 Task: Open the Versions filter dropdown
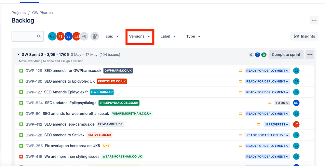click(140, 36)
